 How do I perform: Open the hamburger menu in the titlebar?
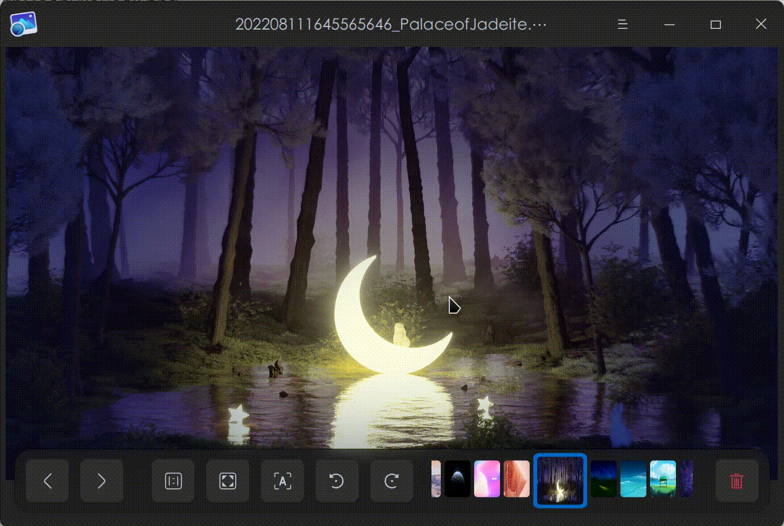click(x=622, y=24)
